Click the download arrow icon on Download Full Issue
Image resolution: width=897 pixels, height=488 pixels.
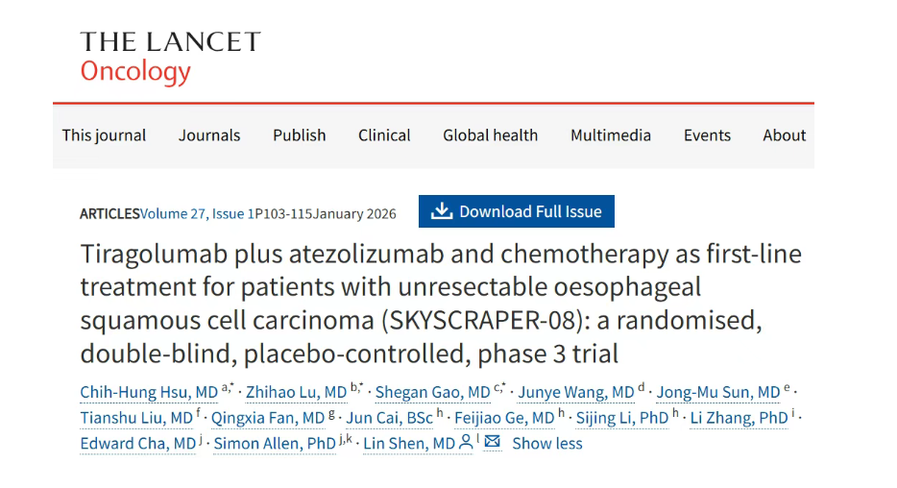pos(441,211)
